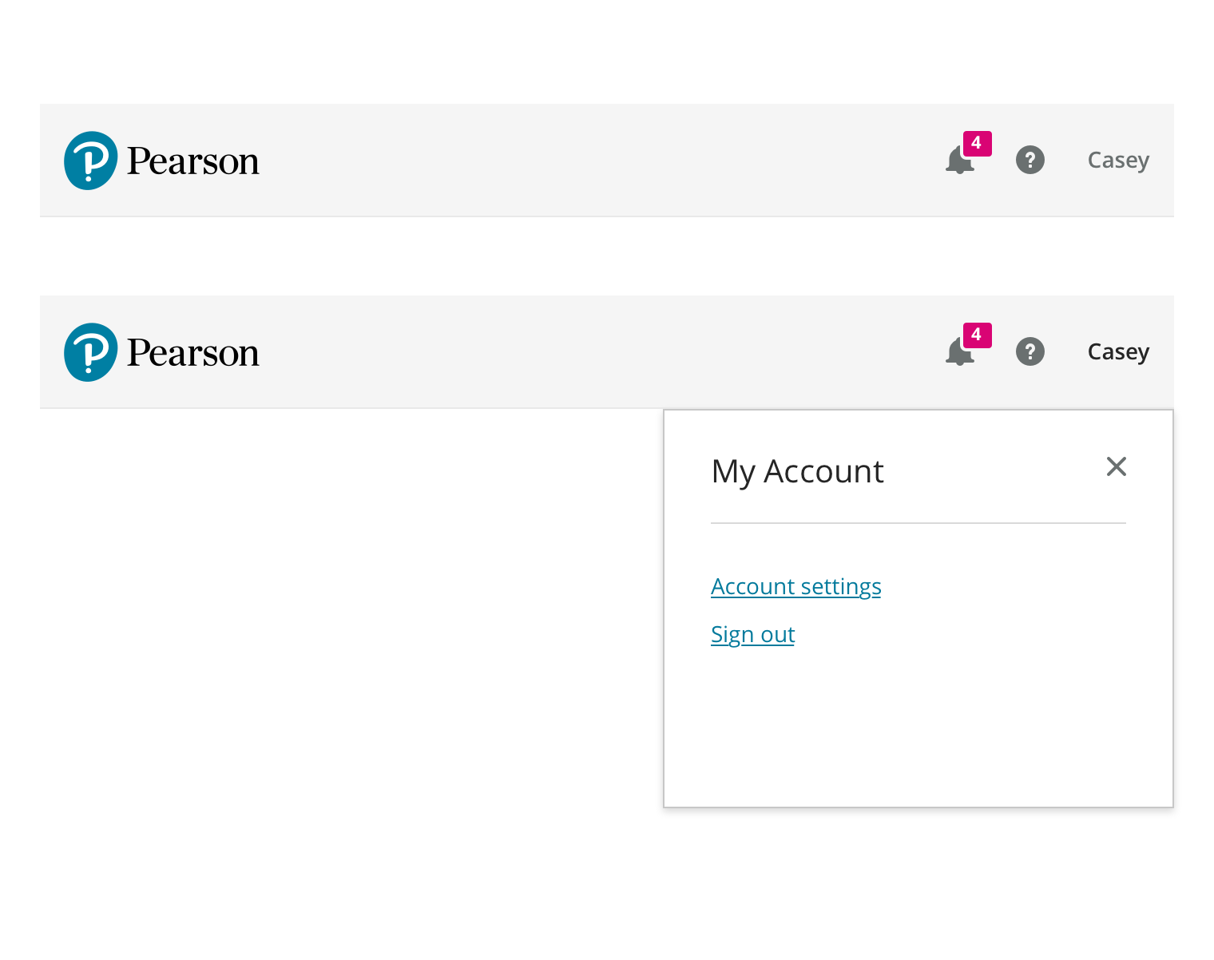Open notifications bell beside the open account panel

pyautogui.click(x=958, y=354)
